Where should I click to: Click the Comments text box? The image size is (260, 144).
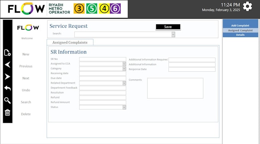coord(175,88)
